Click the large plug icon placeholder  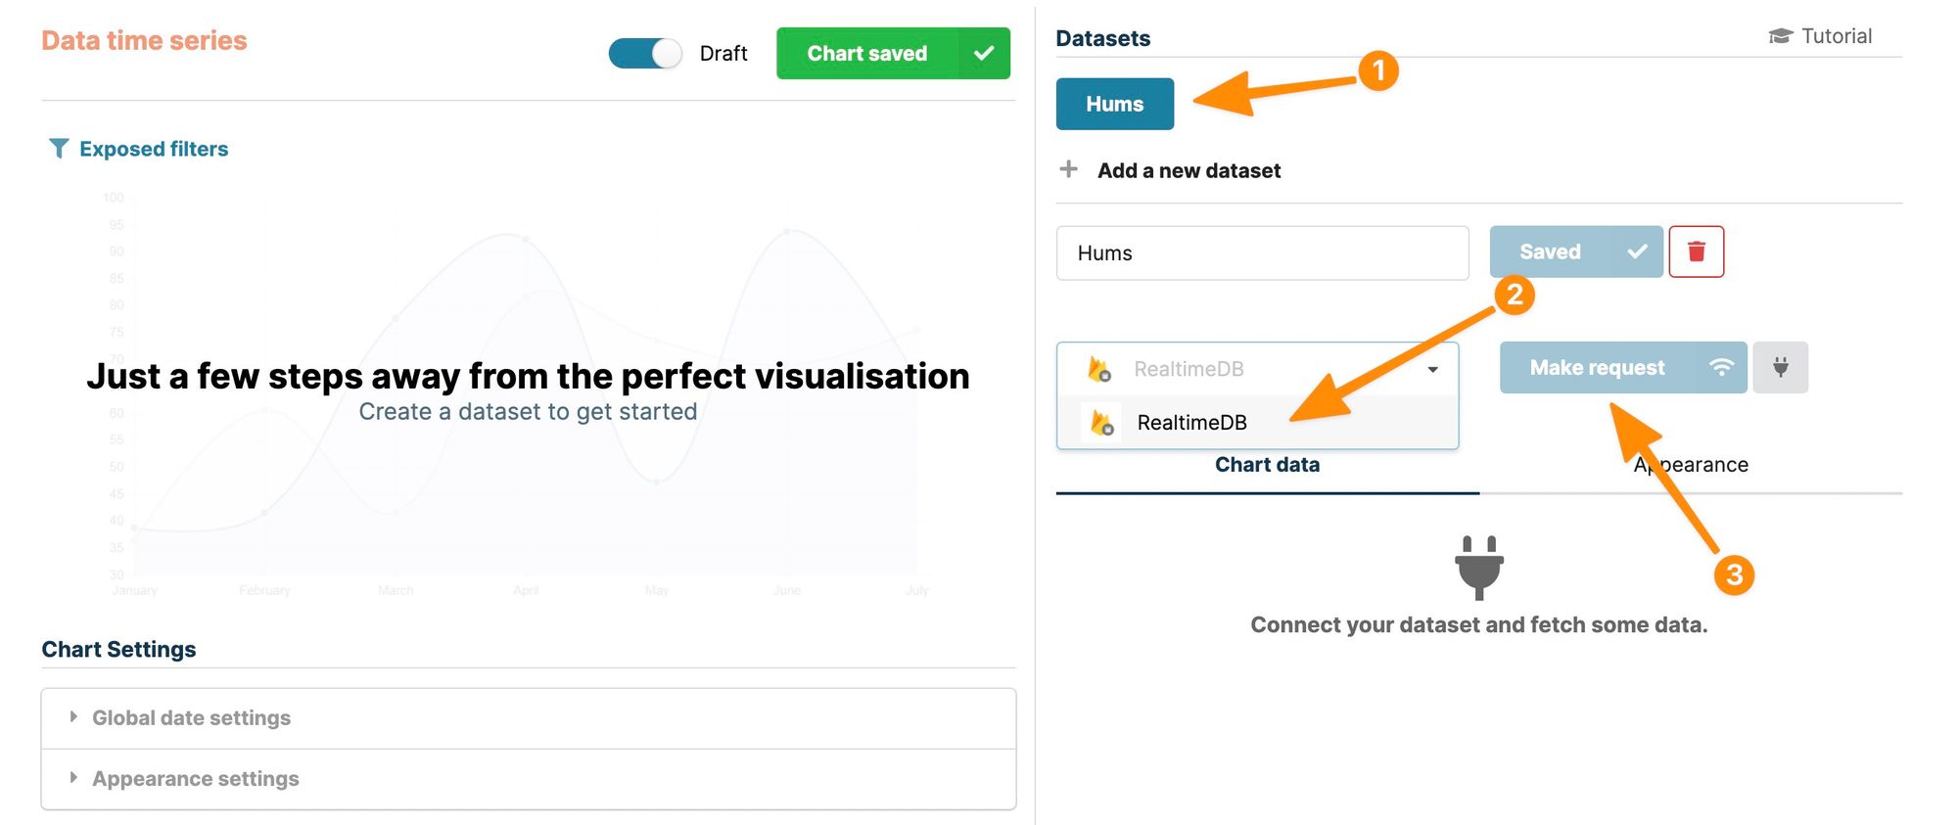click(x=1478, y=567)
